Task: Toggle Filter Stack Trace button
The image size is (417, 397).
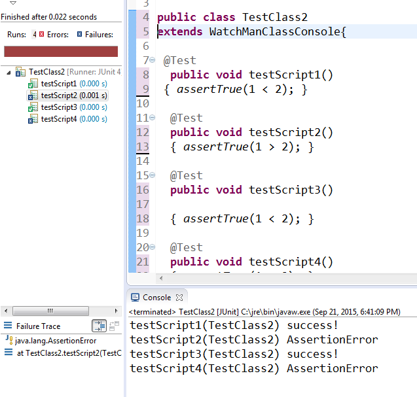Action: point(99,326)
